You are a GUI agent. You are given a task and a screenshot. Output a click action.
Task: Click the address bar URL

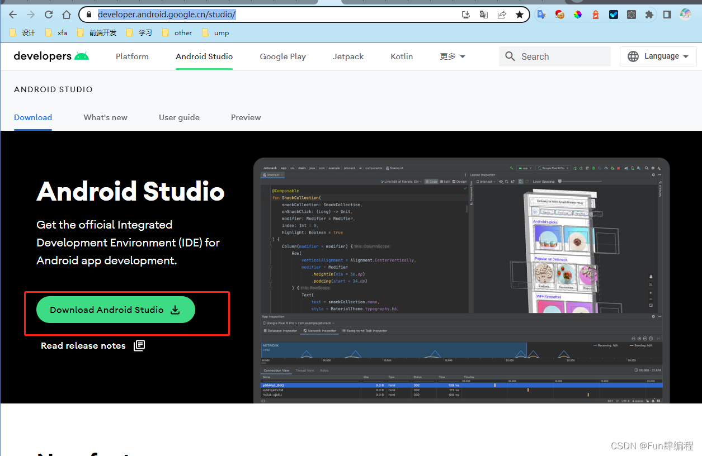(x=167, y=15)
